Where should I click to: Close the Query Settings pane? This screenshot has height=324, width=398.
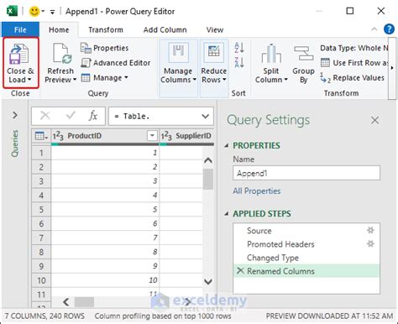[x=374, y=120]
